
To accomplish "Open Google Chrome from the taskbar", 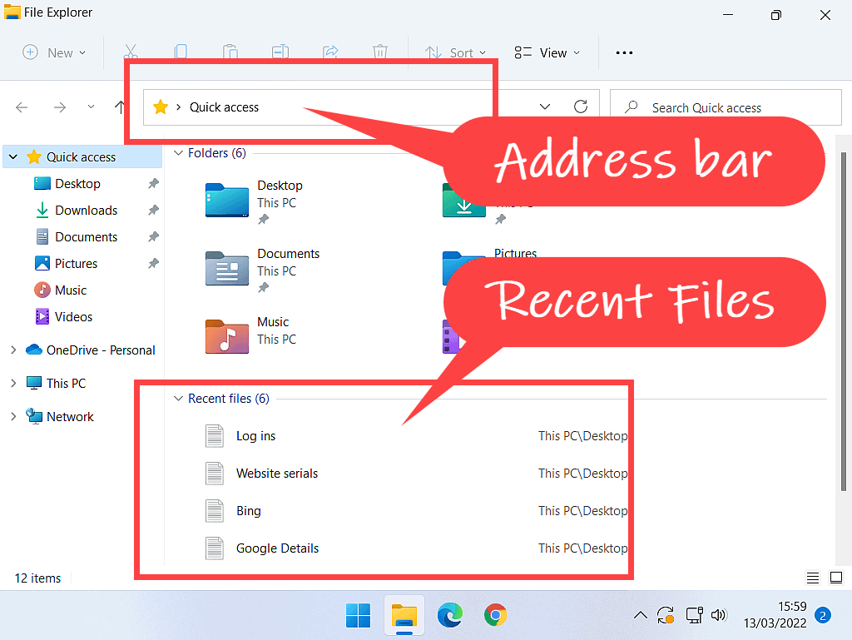I will pyautogui.click(x=496, y=616).
